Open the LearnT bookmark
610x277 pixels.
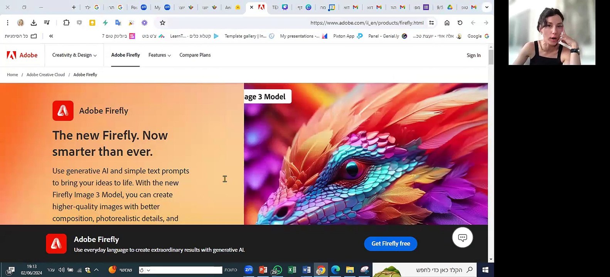coord(194,36)
